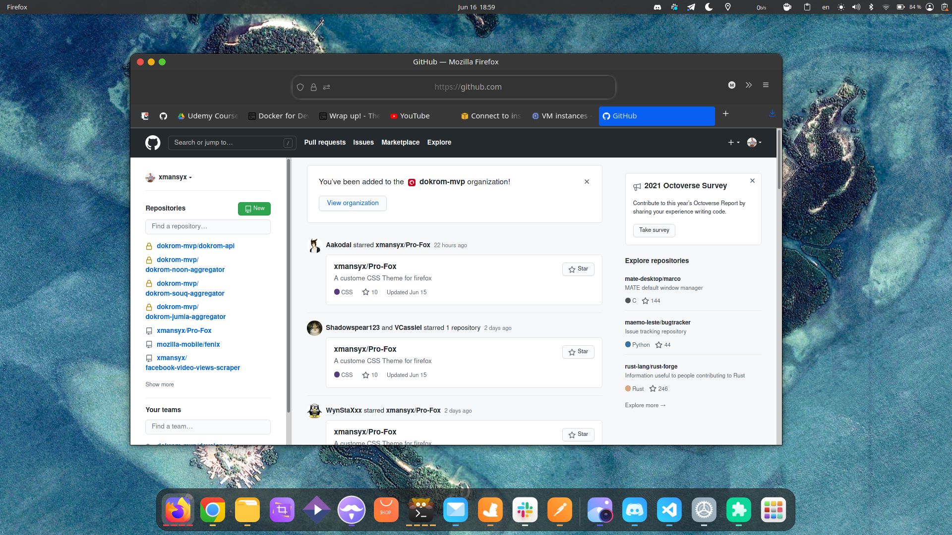The image size is (952, 535).
Task: Click the clipboard icon in the system tray
Action: point(806,7)
